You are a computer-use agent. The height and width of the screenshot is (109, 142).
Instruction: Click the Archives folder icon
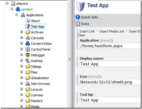click(x=27, y=32)
